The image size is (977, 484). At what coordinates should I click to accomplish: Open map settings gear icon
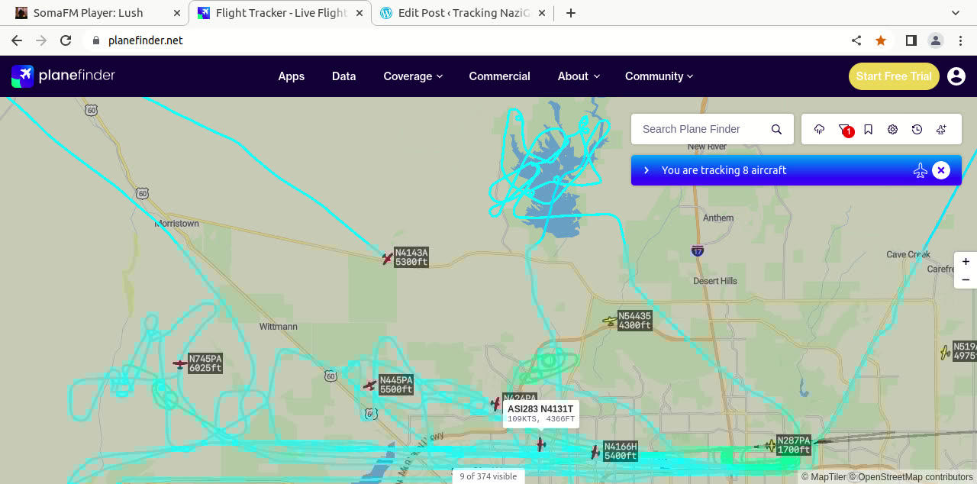tap(892, 130)
